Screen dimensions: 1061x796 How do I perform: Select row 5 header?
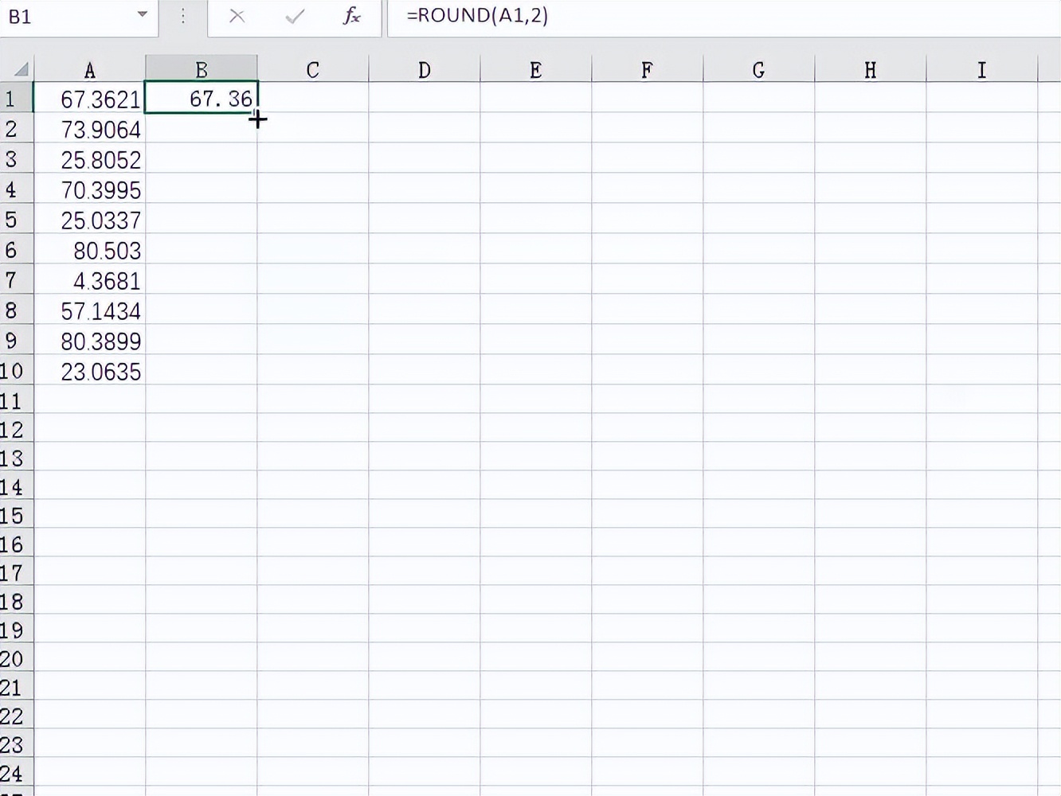[16, 219]
